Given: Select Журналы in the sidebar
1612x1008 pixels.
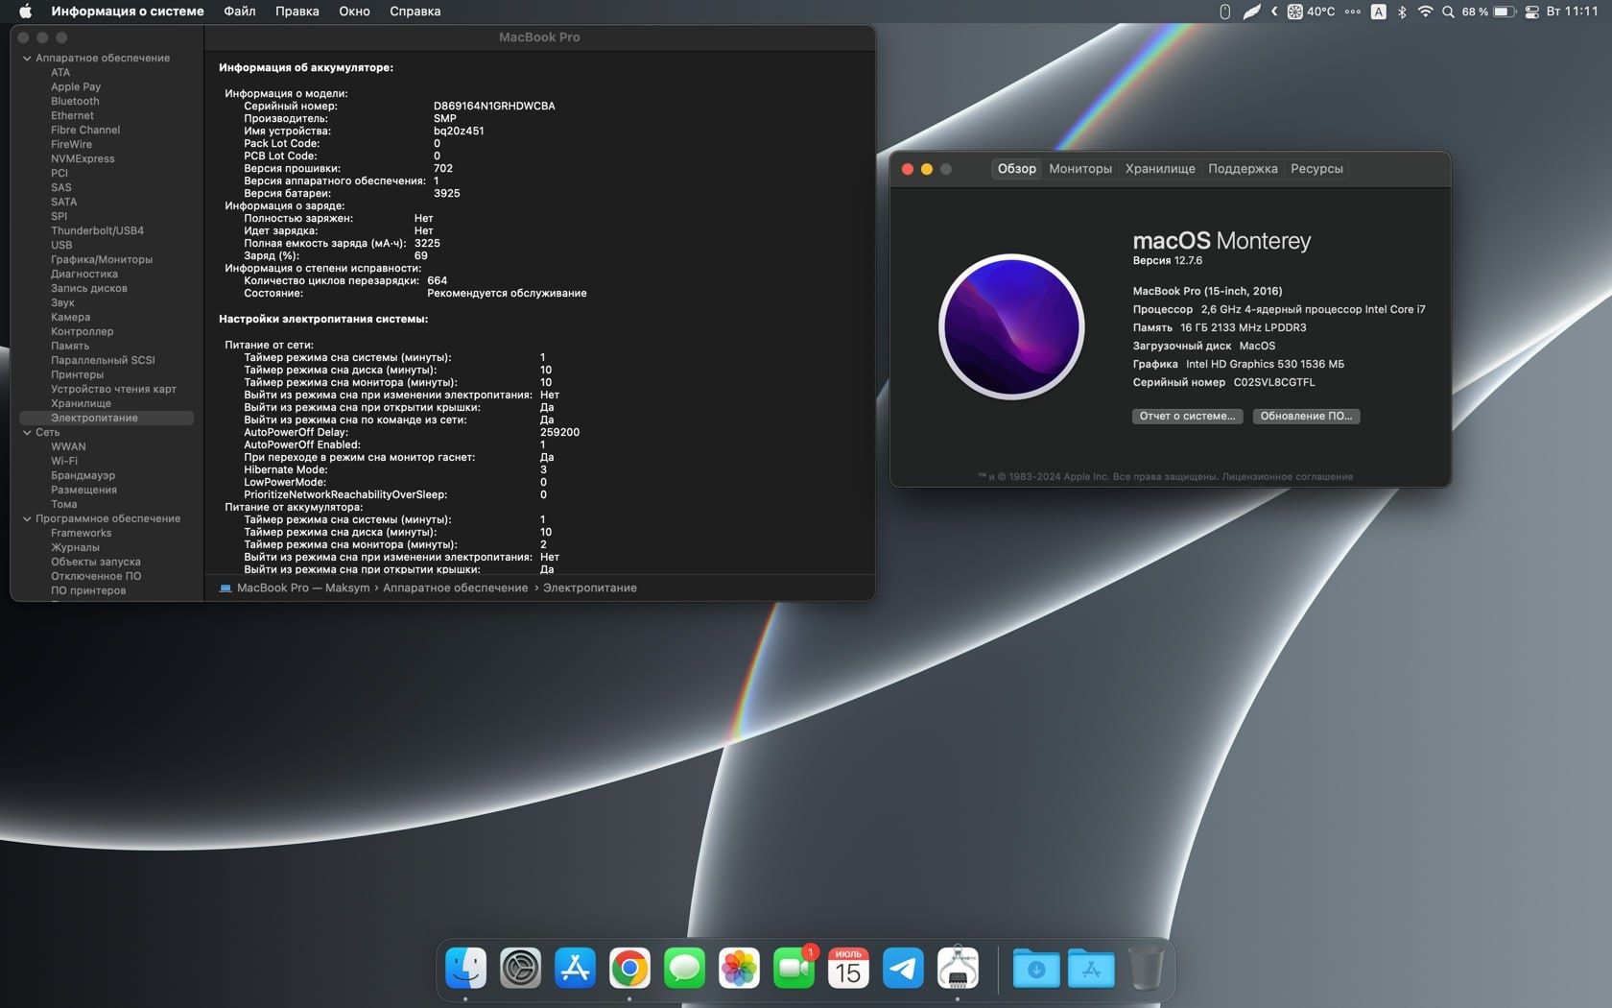Looking at the screenshot, I should pyautogui.click(x=75, y=547).
